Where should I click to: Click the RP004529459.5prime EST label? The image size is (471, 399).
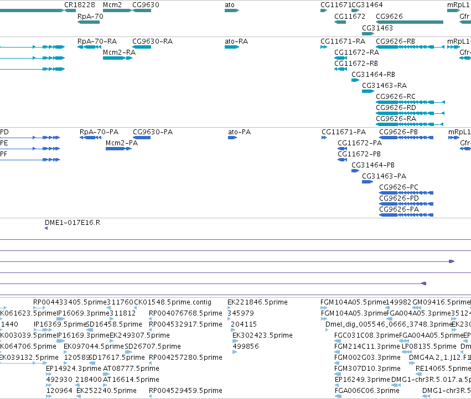point(185,391)
